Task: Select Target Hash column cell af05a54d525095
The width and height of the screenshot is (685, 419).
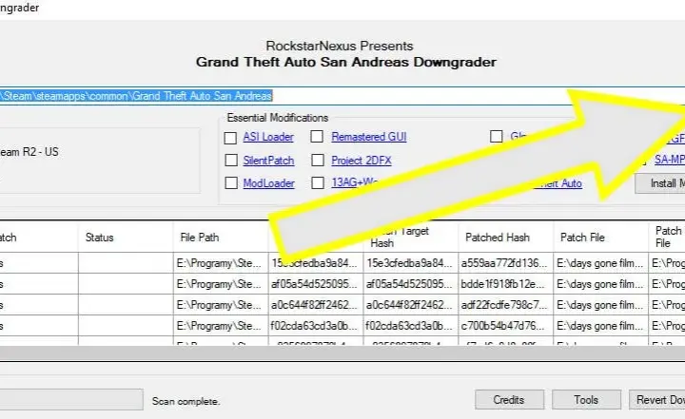Action: point(411,284)
